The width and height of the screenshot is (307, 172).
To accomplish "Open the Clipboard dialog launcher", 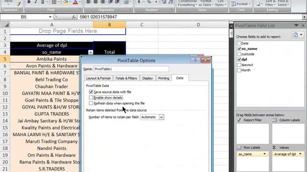I will pyautogui.click(x=21, y=10).
